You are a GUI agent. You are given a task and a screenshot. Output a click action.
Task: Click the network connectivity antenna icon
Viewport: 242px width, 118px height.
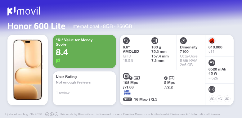point(212,89)
